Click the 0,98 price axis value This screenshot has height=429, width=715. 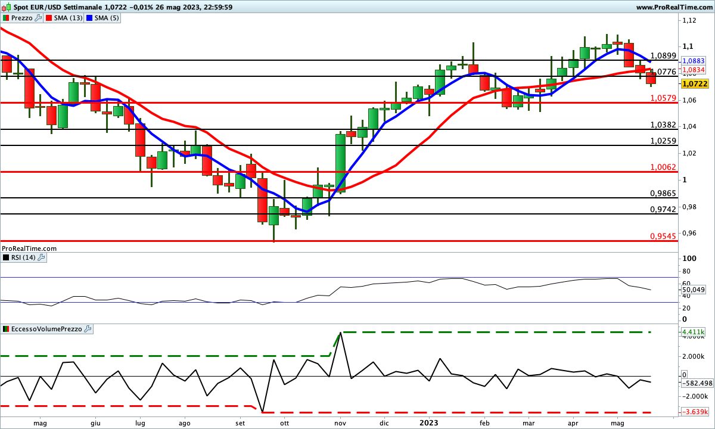(x=689, y=206)
